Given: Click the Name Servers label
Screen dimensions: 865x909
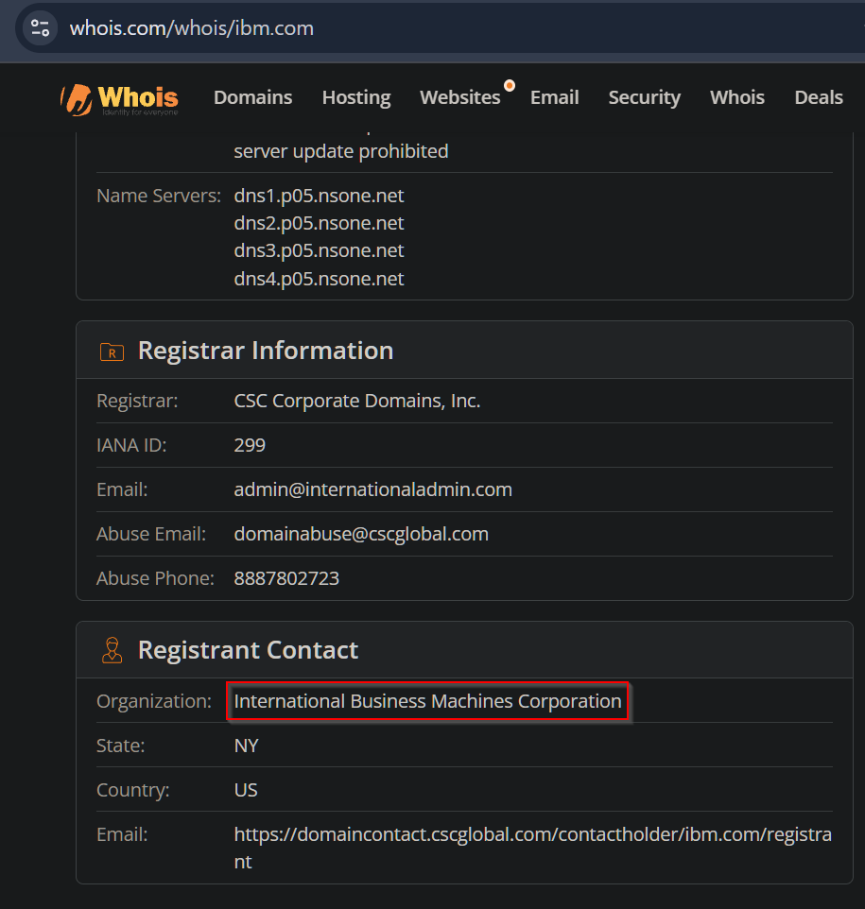Looking at the screenshot, I should (x=159, y=196).
